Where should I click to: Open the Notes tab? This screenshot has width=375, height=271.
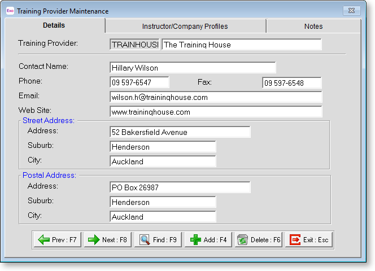[313, 26]
